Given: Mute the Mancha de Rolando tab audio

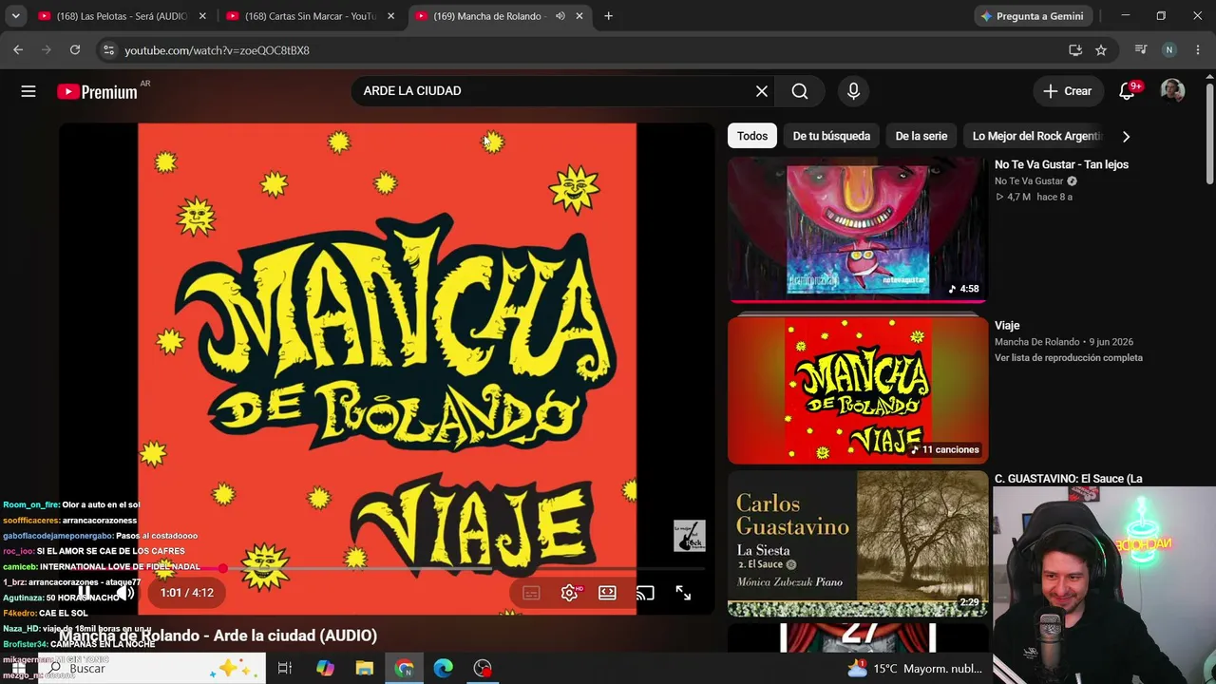Looking at the screenshot, I should click(560, 16).
